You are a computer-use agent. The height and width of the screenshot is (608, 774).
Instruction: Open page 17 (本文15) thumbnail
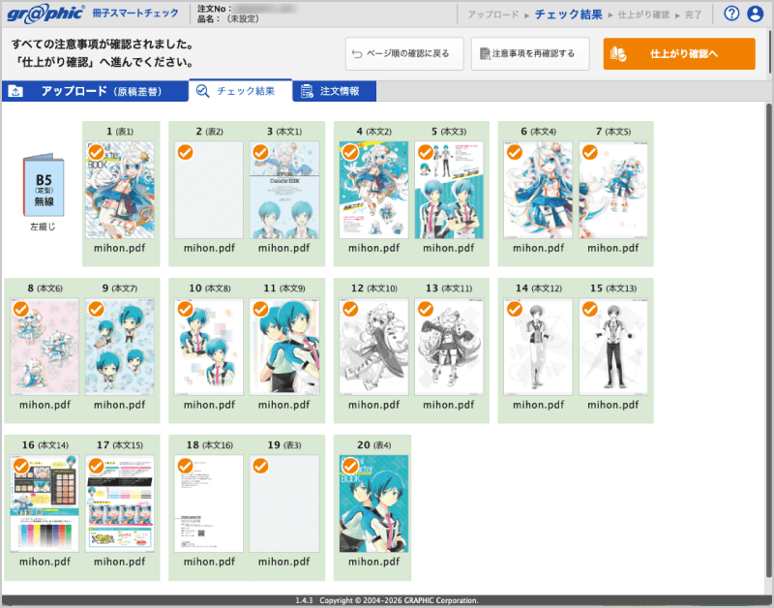pyautogui.click(x=120, y=503)
